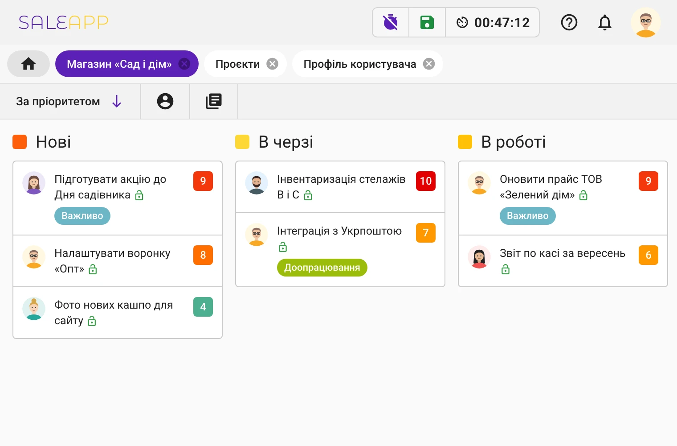677x446 pixels.
Task: Open the task Налаштувати воронку «Опт»
Action: [118, 261]
